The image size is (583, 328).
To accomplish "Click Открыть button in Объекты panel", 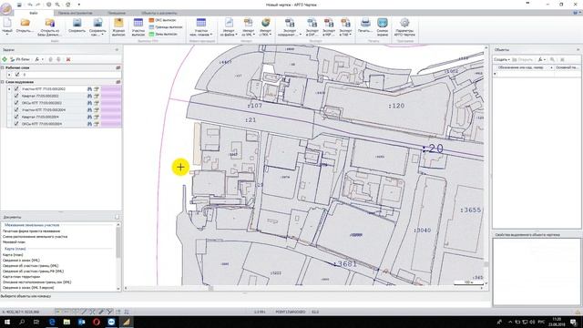I will [x=523, y=59].
